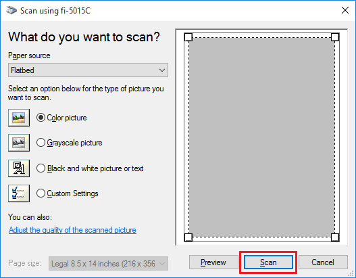Open the Paper source Flatbed dropdown
Viewport: 356px width, 278px height.
pos(88,70)
